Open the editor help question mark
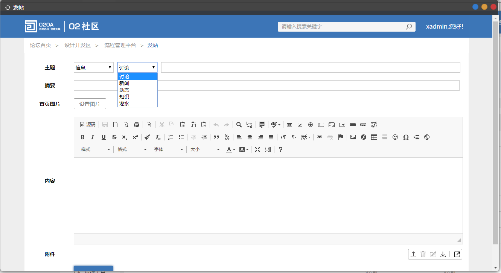 click(280, 149)
